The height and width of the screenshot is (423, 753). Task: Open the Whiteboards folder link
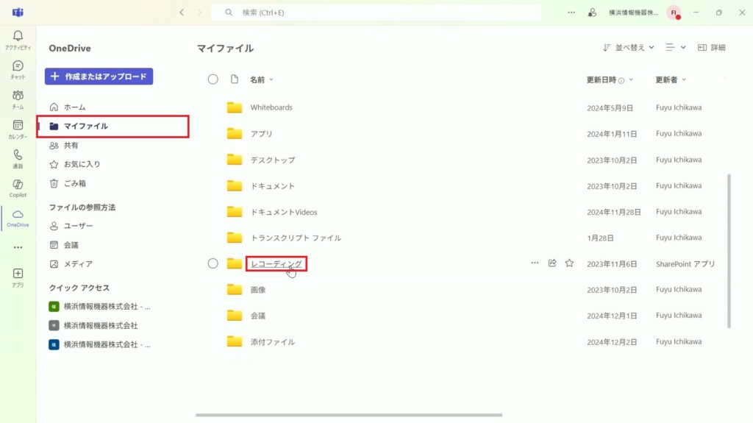[x=271, y=107]
